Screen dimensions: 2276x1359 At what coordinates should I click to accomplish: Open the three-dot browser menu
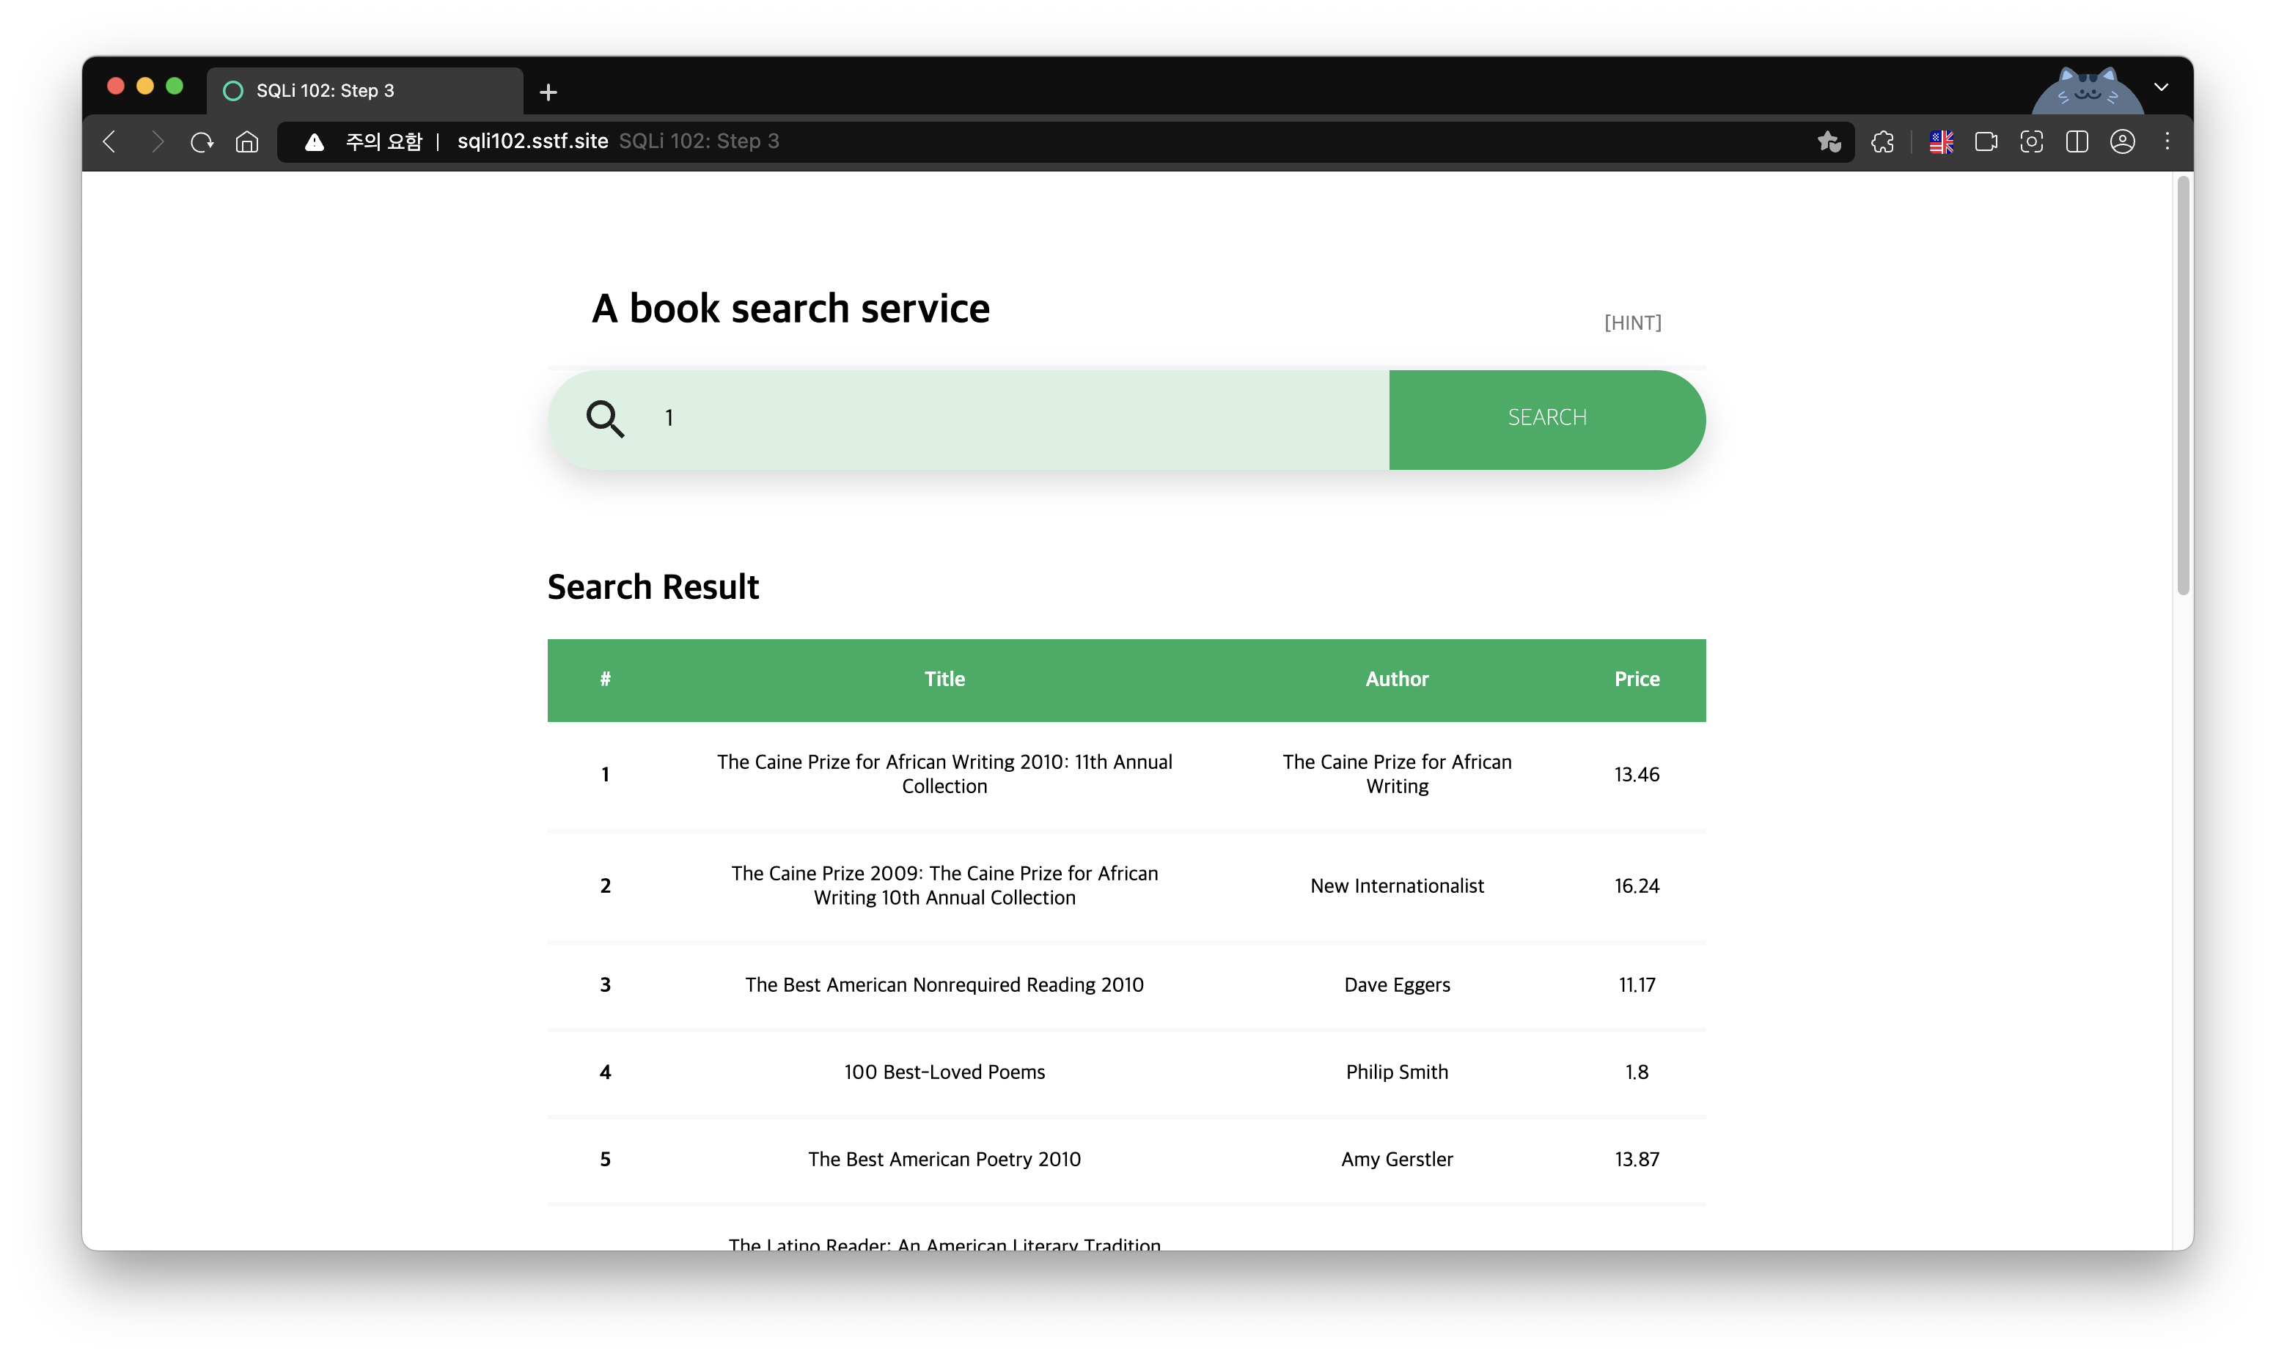click(2167, 141)
